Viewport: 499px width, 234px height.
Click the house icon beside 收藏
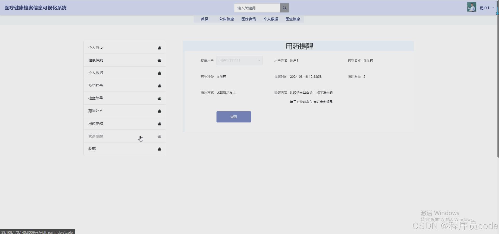pos(159,149)
